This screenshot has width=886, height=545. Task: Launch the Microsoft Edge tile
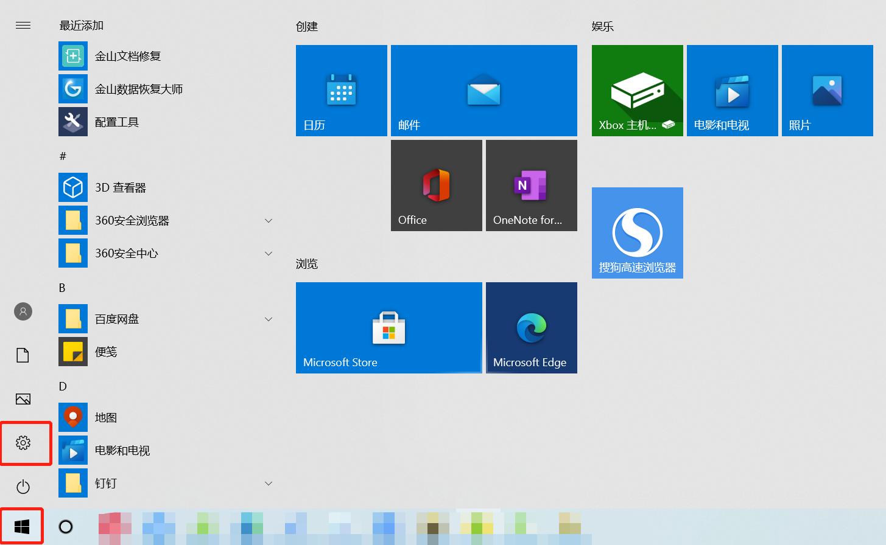coord(530,327)
